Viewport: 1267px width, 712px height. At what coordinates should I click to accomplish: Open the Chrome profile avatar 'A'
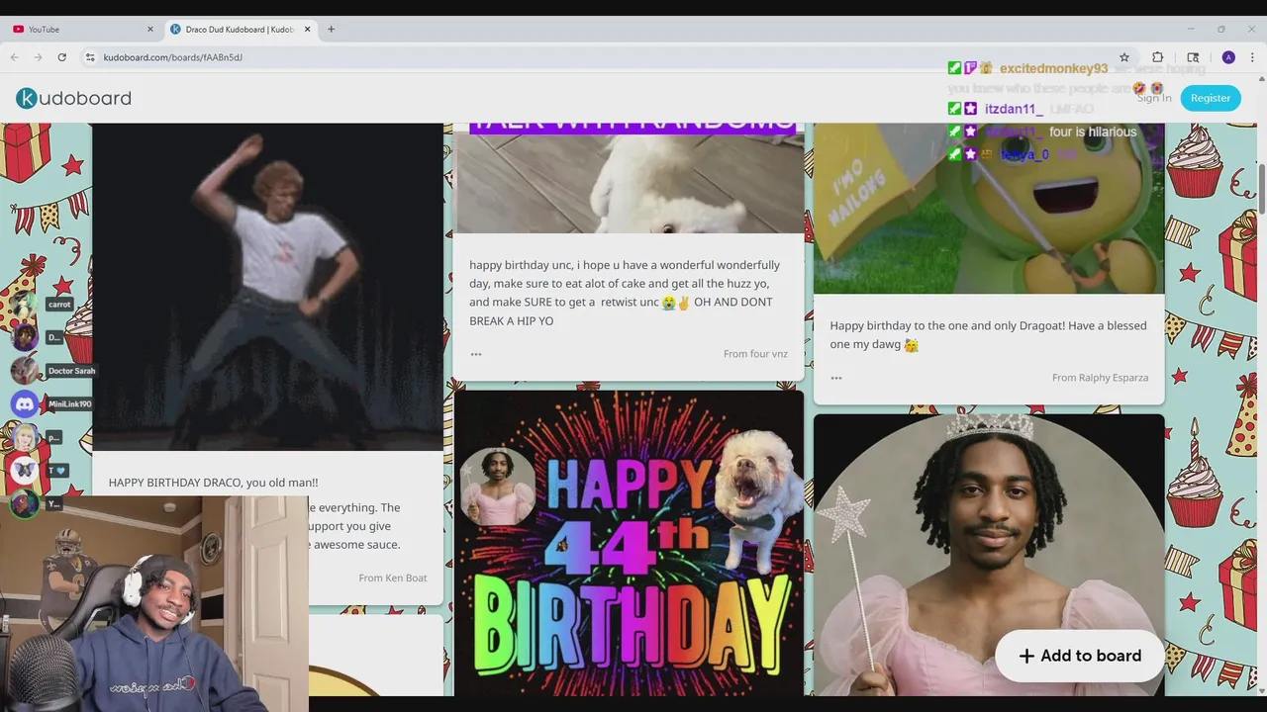click(x=1228, y=57)
